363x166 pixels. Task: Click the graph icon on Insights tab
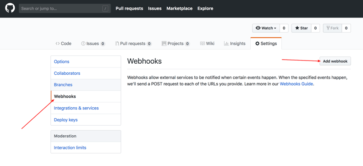tap(226, 44)
